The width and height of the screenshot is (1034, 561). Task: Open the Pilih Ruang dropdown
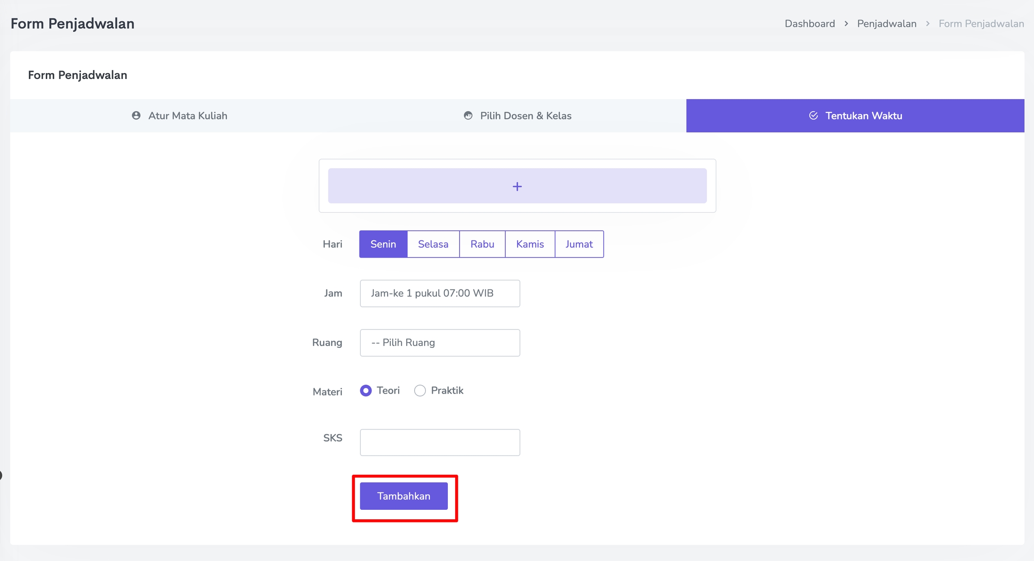(440, 343)
